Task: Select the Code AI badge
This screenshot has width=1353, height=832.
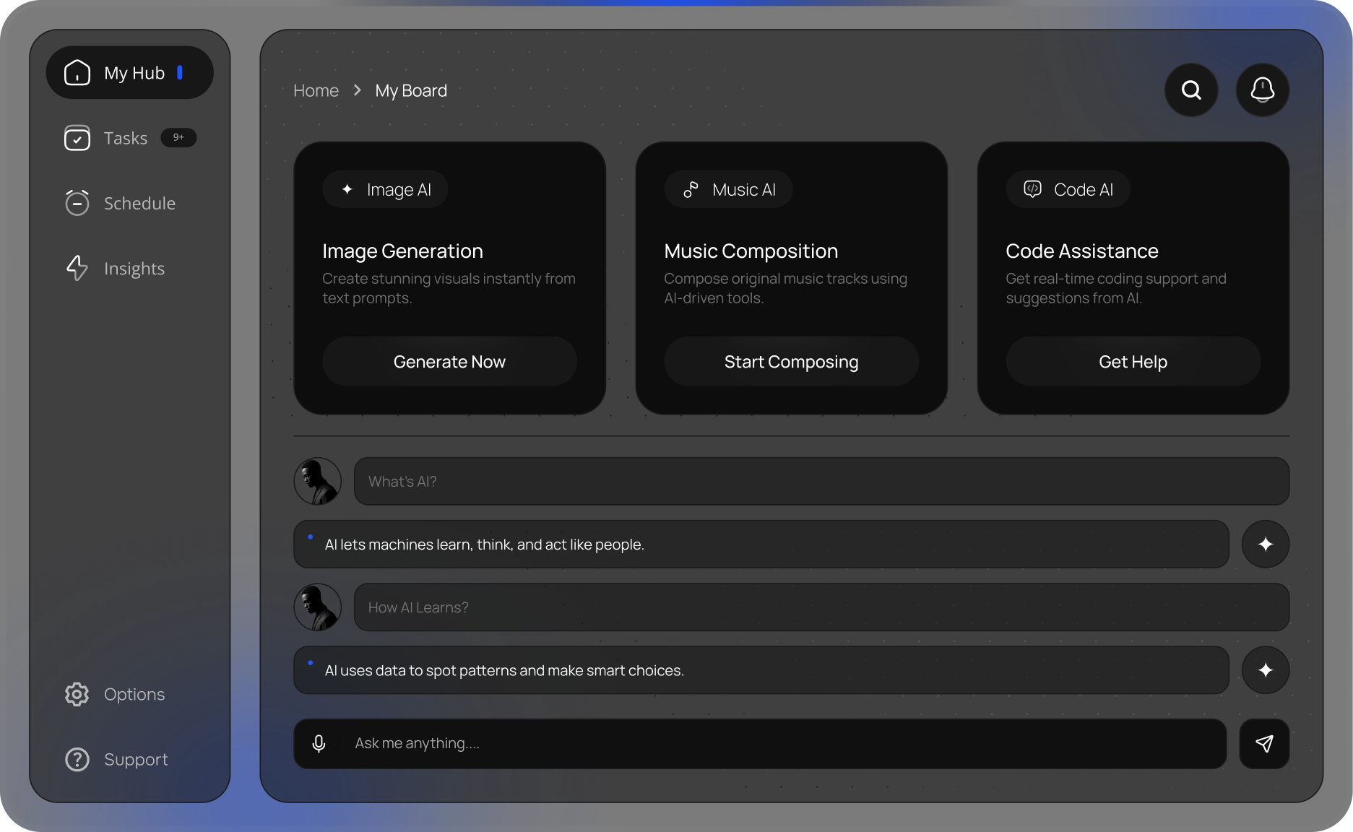Action: (x=1068, y=188)
